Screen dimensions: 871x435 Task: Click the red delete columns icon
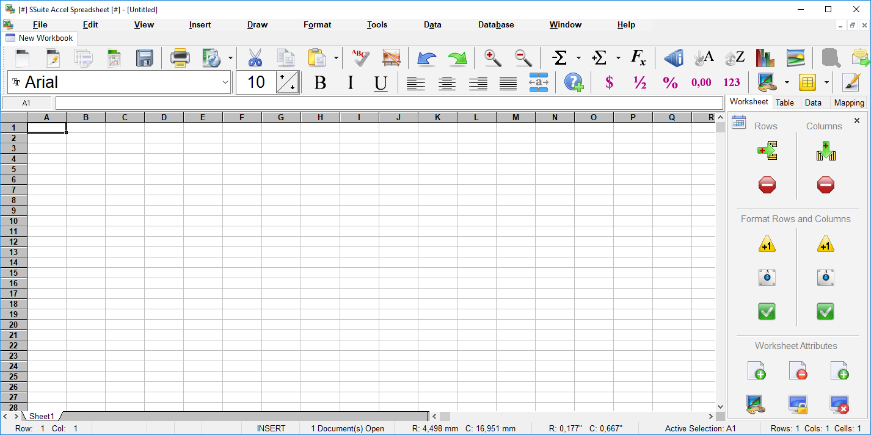825,184
